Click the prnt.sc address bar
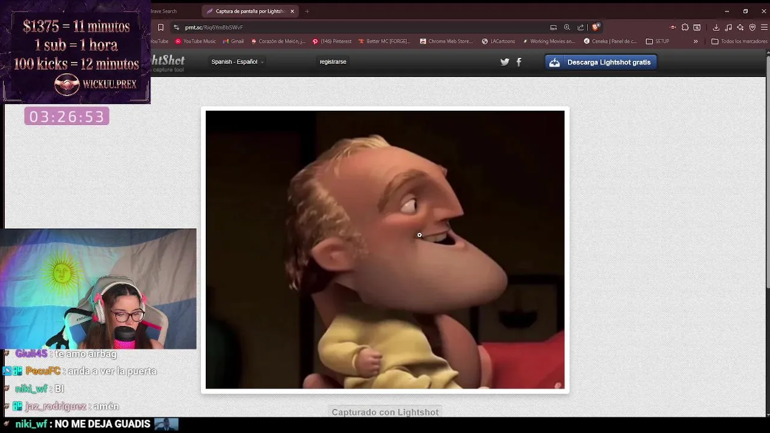This screenshot has height=433, width=770. [x=361, y=27]
